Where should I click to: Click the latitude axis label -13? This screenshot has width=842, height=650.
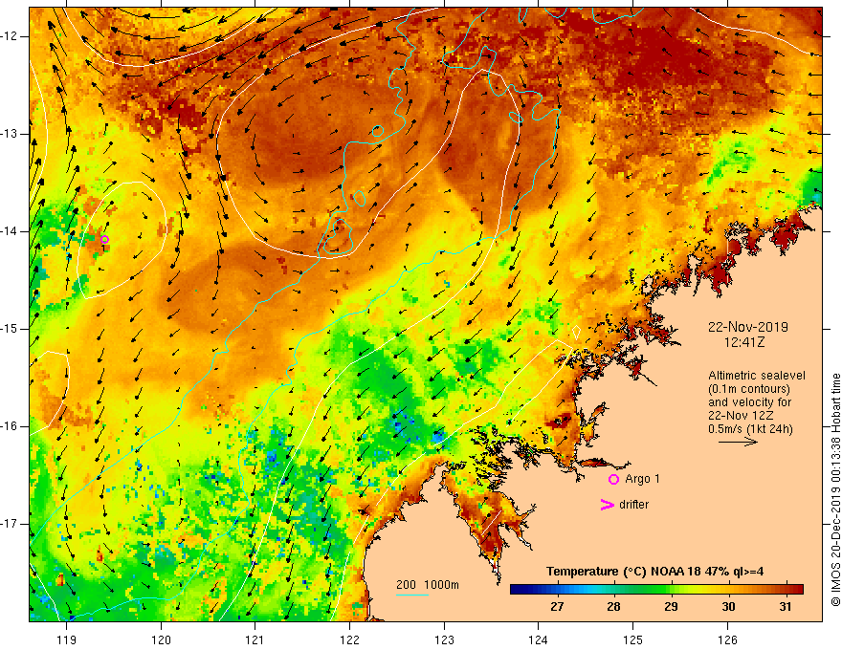10,134
